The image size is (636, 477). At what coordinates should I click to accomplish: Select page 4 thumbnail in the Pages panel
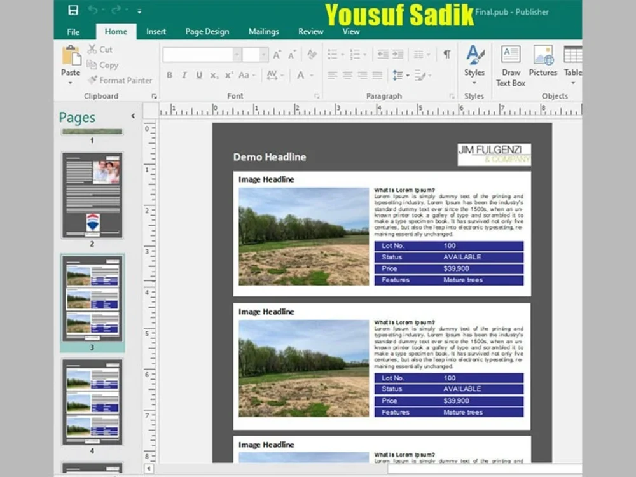click(92, 402)
